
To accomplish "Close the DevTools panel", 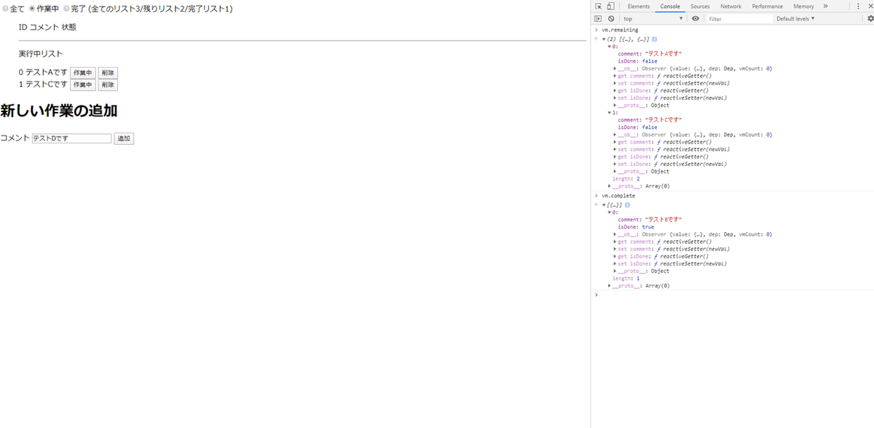I will click(870, 6).
